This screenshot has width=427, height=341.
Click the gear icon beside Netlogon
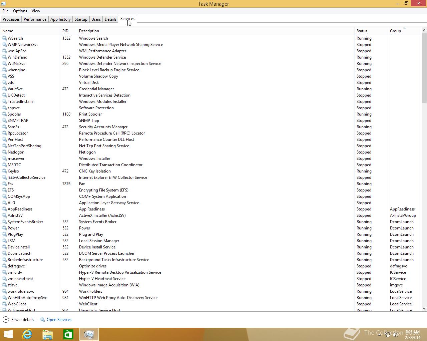pos(4,152)
